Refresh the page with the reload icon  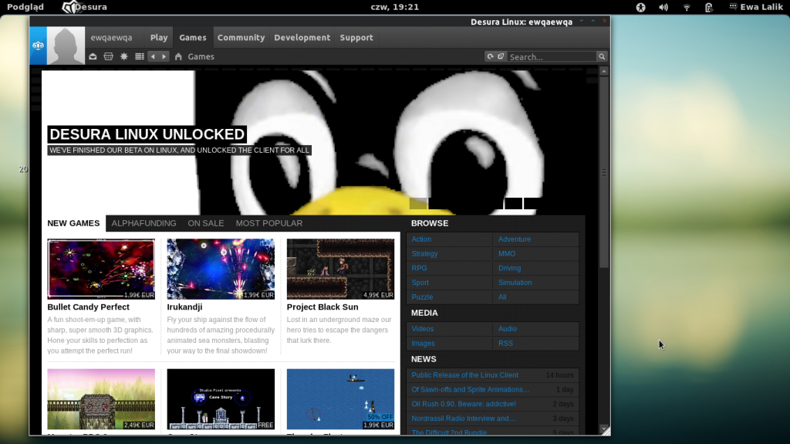tap(490, 56)
